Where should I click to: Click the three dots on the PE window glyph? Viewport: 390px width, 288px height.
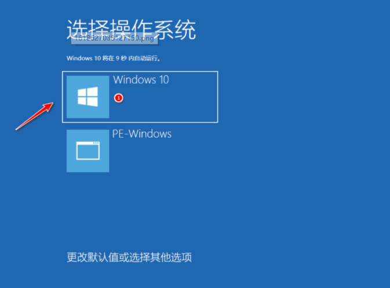click(96, 143)
